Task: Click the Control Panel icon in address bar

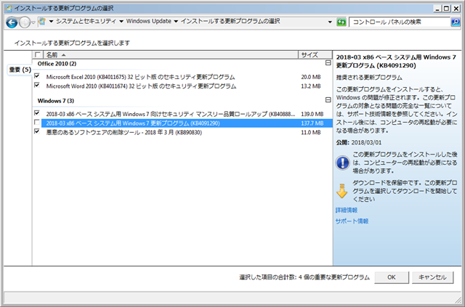Action: [x=42, y=21]
